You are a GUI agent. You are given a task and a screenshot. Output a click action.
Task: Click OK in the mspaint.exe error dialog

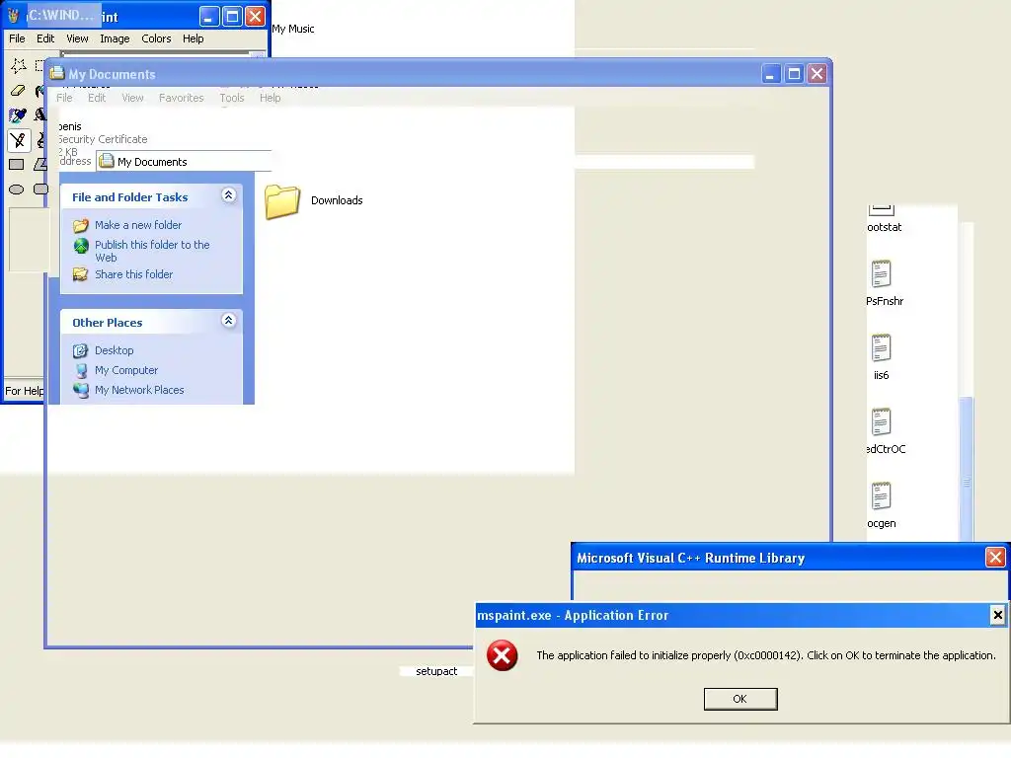coord(740,699)
